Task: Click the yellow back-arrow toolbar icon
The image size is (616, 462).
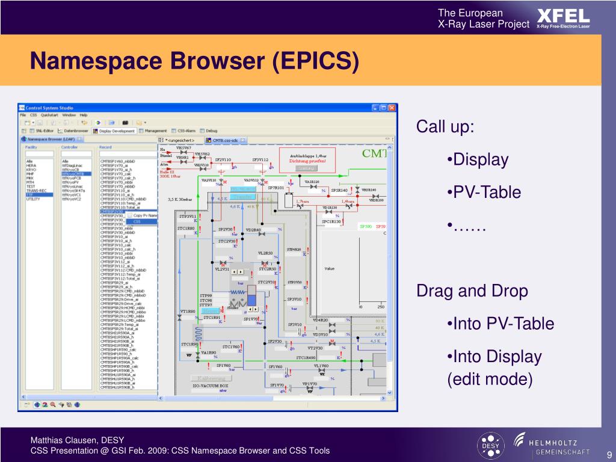Action: point(84,123)
